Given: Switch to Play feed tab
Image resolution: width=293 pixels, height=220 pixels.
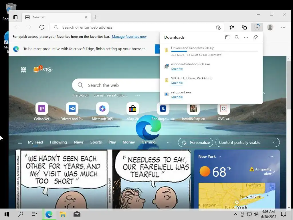Looking at the screenshot, I should [112, 142].
